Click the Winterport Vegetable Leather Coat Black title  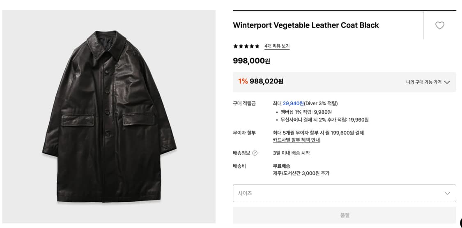[306, 25]
